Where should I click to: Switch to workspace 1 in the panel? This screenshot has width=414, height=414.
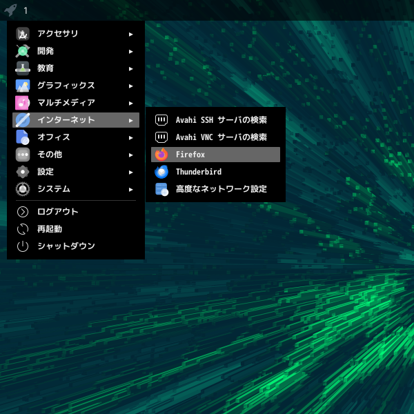coord(26,10)
